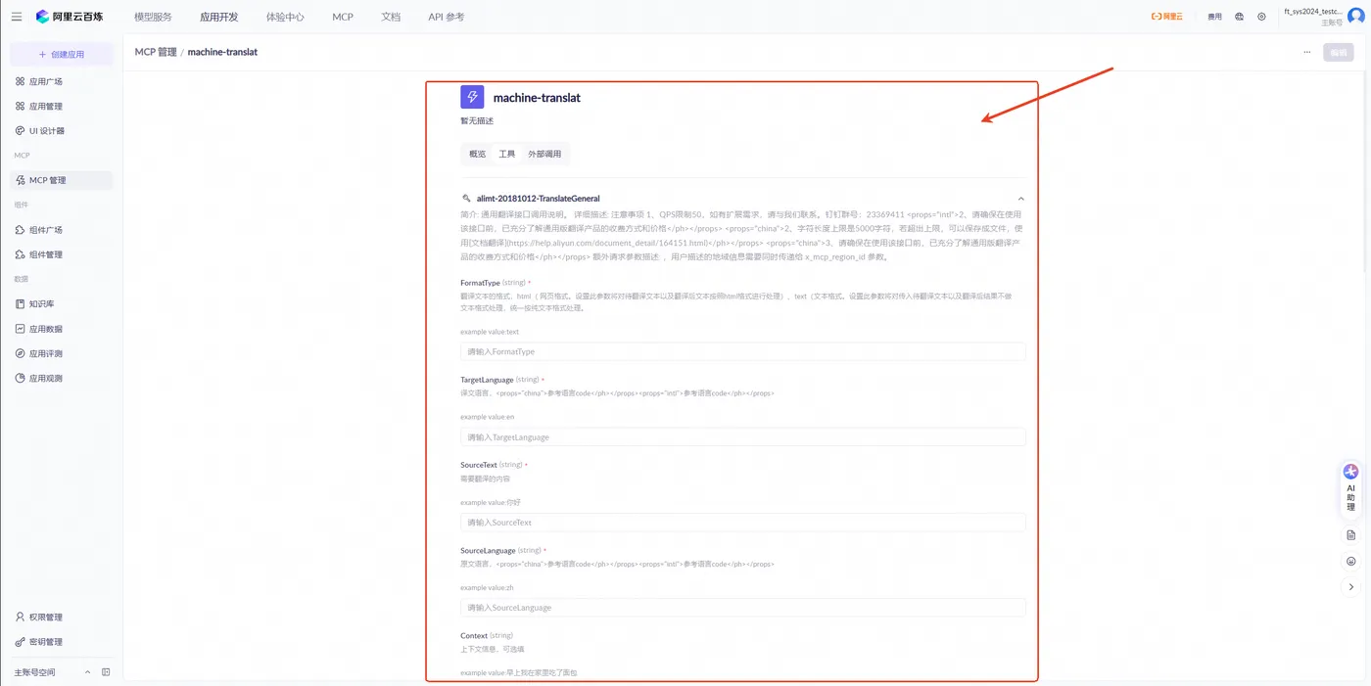Image resolution: width=1371 pixels, height=686 pixels.
Task: Open API 参考 in top navigation
Action: (447, 17)
